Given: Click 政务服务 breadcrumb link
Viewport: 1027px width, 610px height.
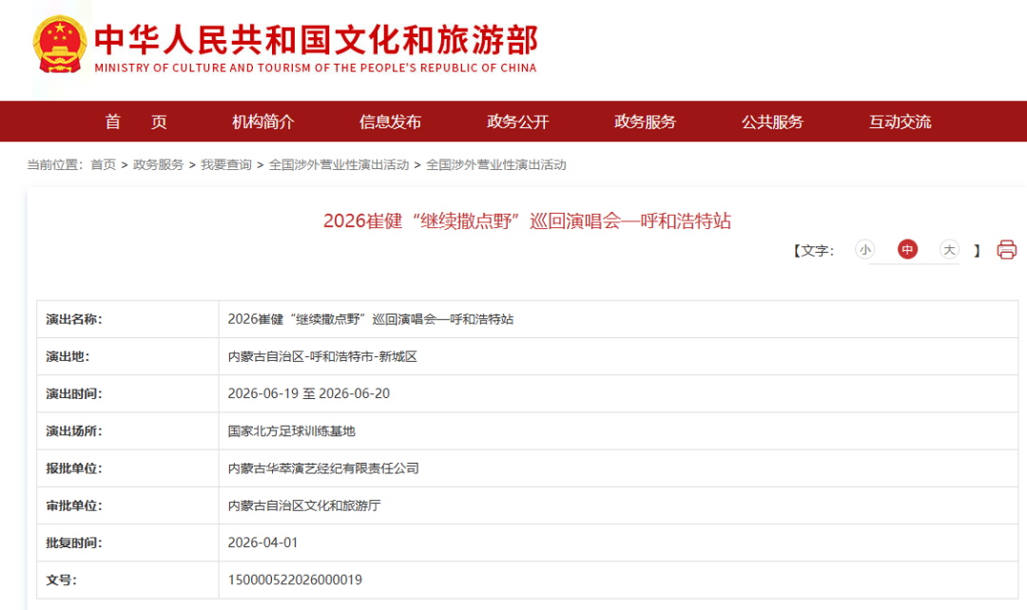Looking at the screenshot, I should (x=158, y=164).
